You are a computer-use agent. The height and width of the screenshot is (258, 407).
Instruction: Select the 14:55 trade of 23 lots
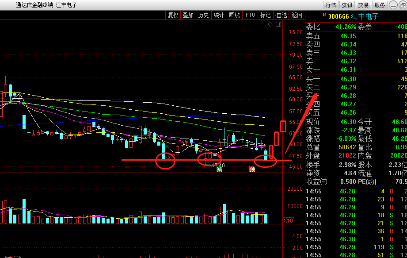pos(356,199)
